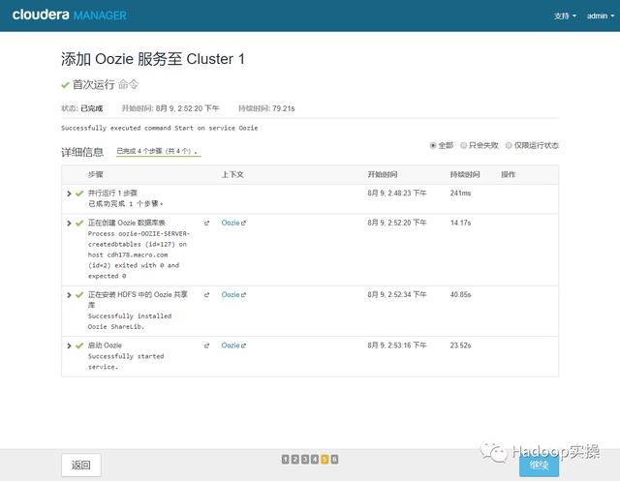
Task: Open the Cloudera Manager home logo
Action: click(70, 15)
